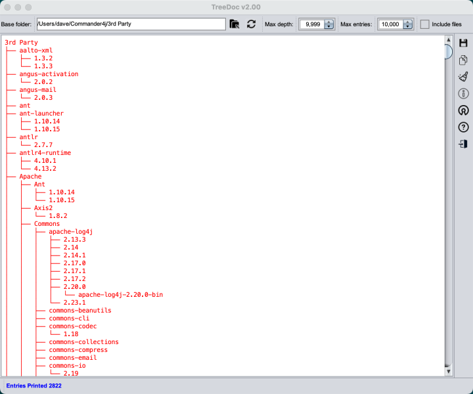
Task: Click the question mark help icon
Action: point(463,127)
